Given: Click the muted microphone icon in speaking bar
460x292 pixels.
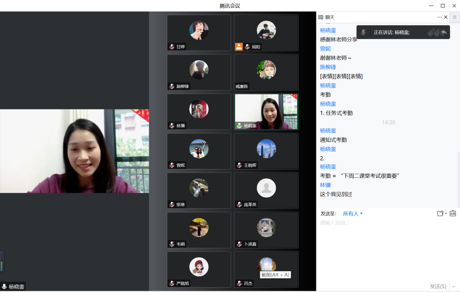Looking at the screenshot, I should 363,32.
